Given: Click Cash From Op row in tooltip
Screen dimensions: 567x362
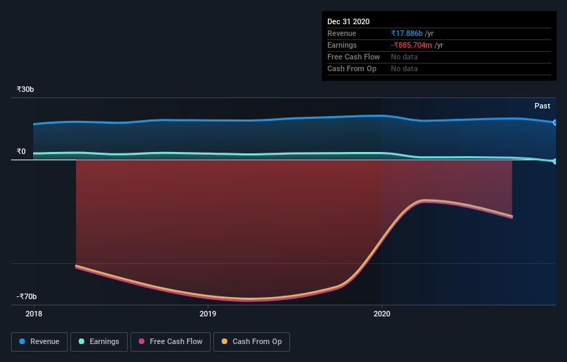Looking at the screenshot, I should (x=439, y=68).
